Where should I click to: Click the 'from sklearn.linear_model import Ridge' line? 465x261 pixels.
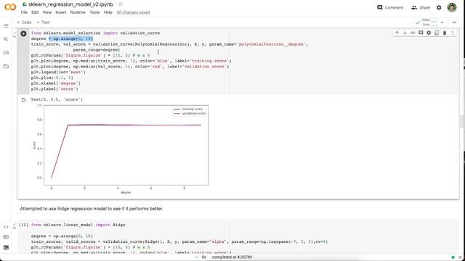point(78,225)
